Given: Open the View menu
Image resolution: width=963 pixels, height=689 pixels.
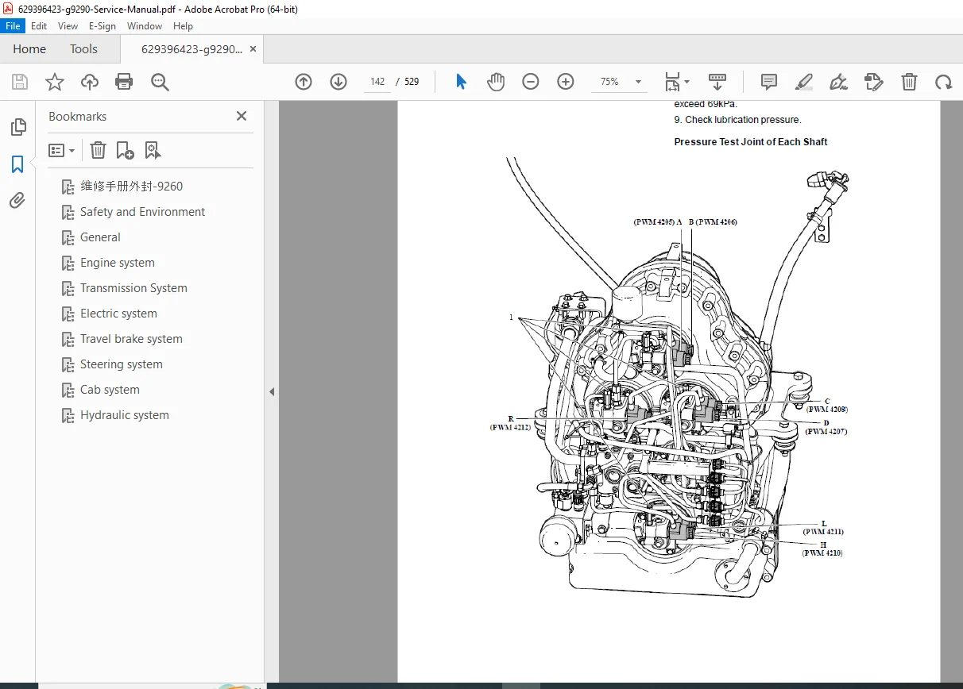Looking at the screenshot, I should (x=68, y=26).
